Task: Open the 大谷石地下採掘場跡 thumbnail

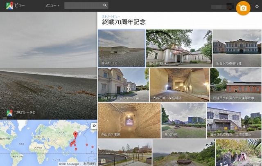Action: pos(179,85)
